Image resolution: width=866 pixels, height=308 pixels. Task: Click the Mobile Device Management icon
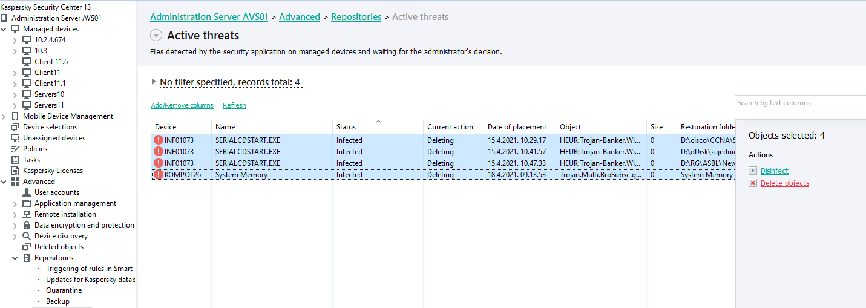click(x=15, y=116)
